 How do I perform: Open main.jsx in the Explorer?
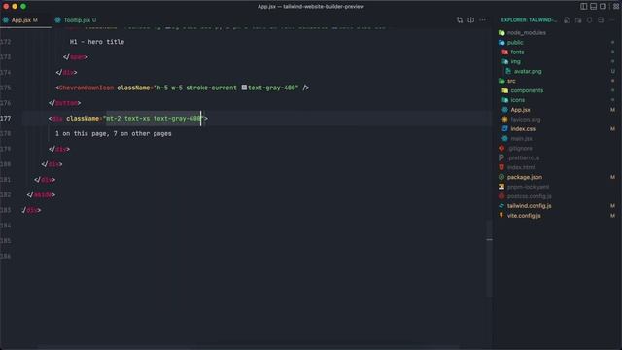pos(522,138)
